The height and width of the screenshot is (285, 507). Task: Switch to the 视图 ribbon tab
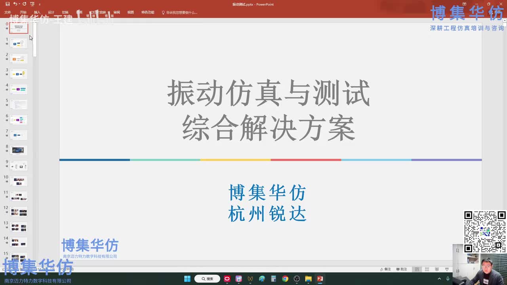(x=131, y=12)
